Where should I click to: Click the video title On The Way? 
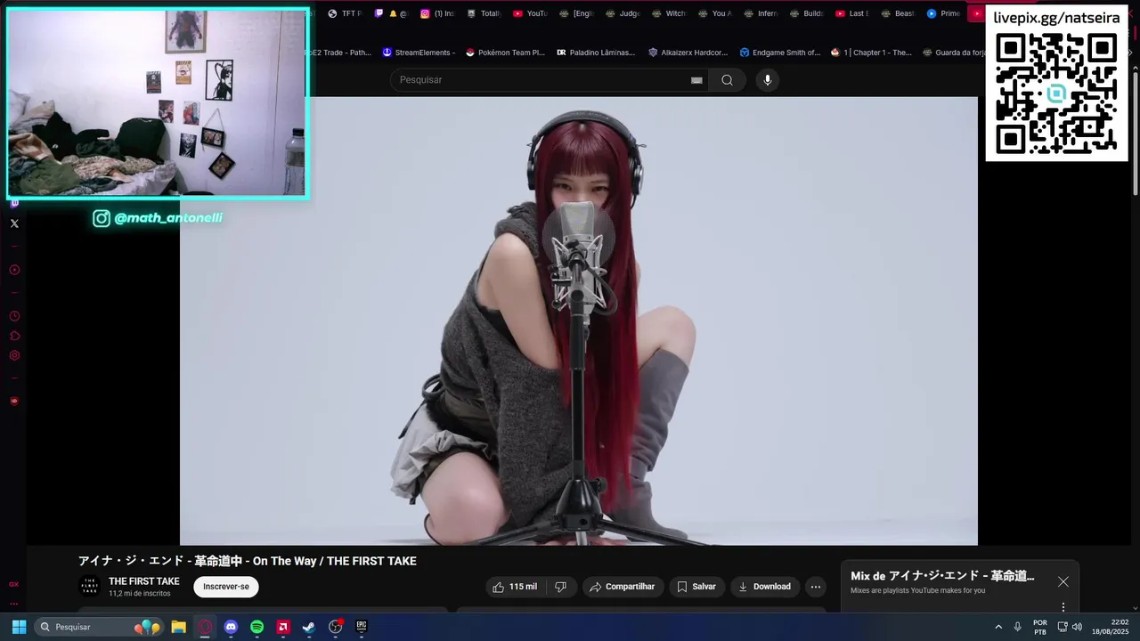[248, 561]
